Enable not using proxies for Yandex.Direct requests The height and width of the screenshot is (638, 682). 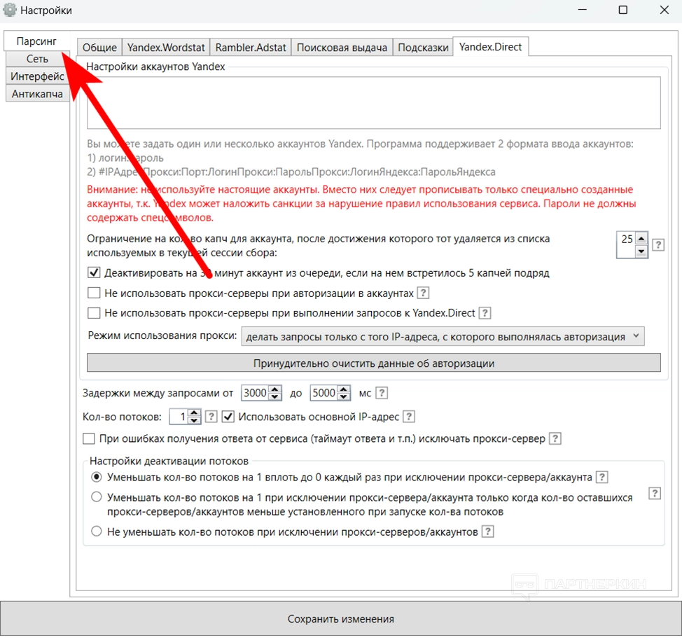point(94,312)
